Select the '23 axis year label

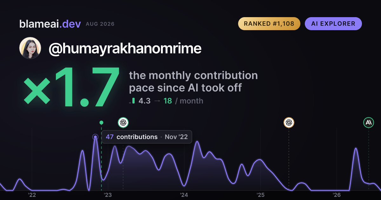coord(108,195)
